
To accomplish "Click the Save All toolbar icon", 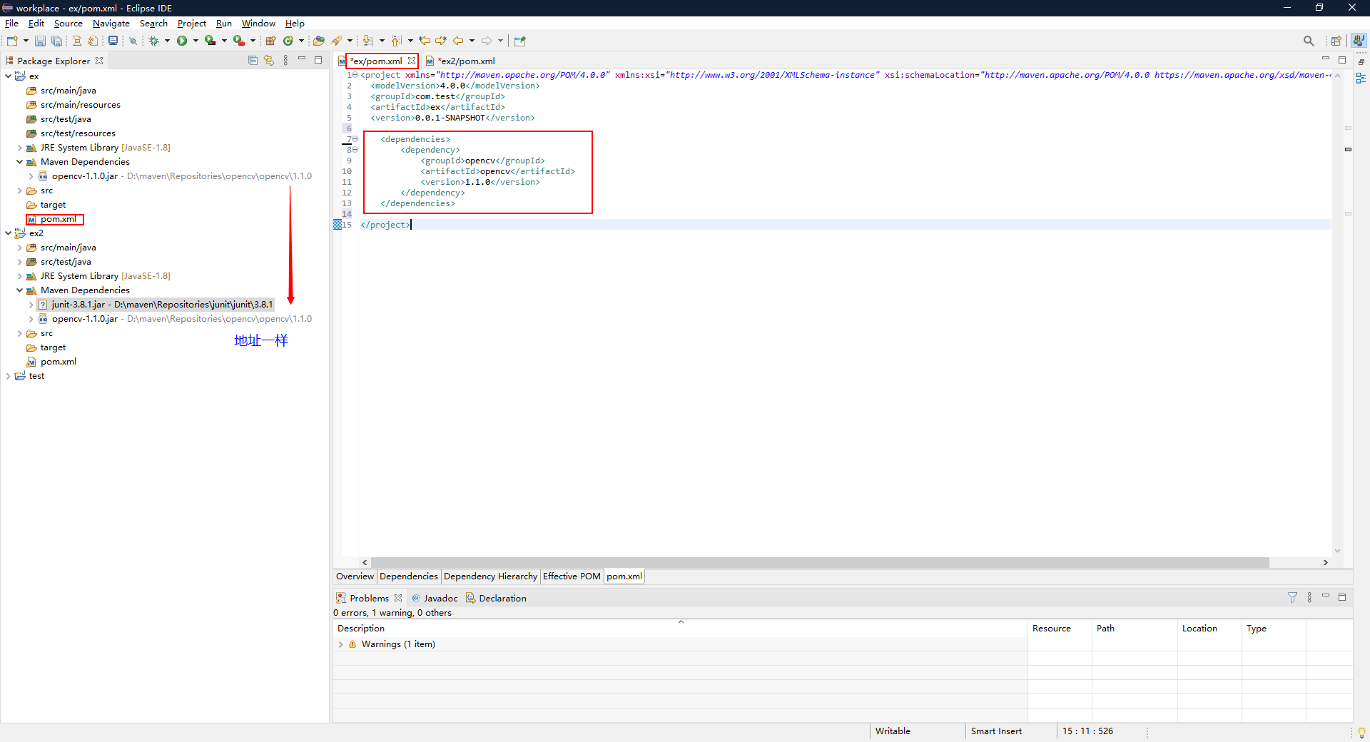I will 56,41.
